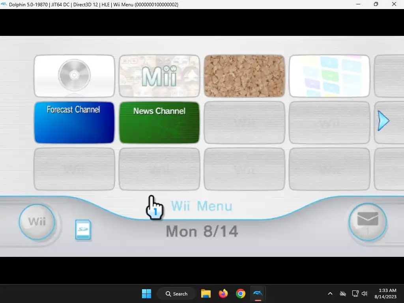This screenshot has height=303, width=404.
Task: Open the Mii Channel tile
Action: tap(159, 76)
